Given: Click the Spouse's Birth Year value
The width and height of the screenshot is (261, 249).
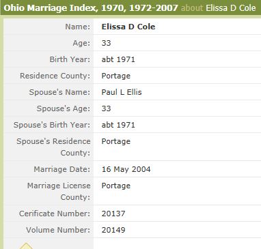Looking at the screenshot, I should 118,125.
